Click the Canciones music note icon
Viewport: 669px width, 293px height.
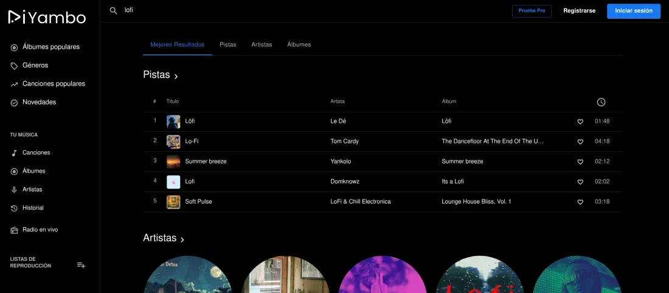(x=14, y=153)
